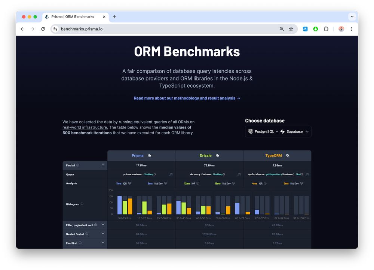This screenshot has height=270, width=374.
Task: Show IQR info for Drizzle
Action: [x=198, y=183]
